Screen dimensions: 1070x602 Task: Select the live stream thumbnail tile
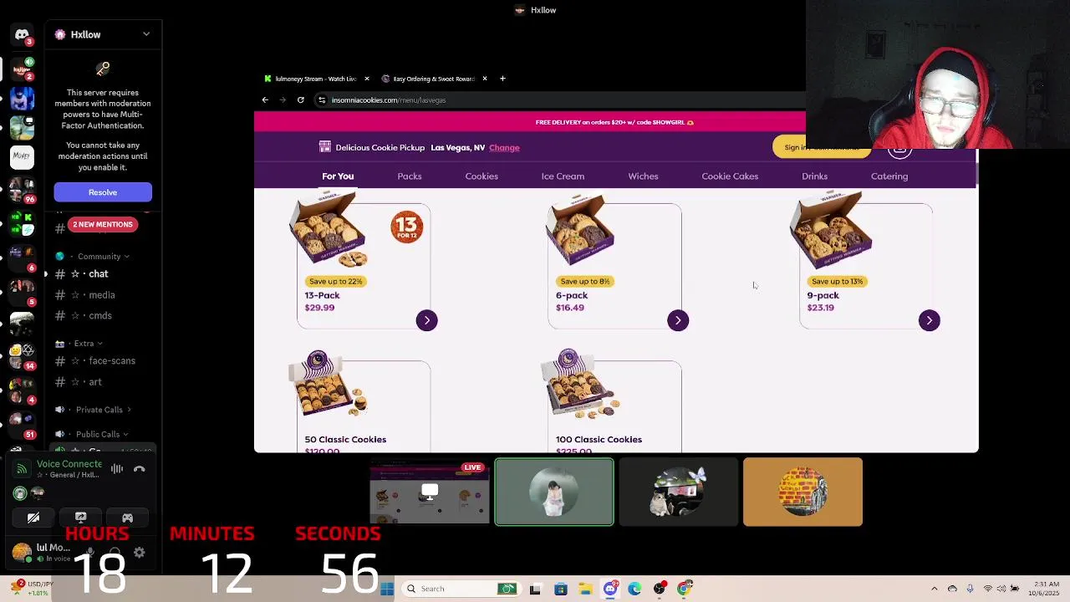tap(430, 492)
